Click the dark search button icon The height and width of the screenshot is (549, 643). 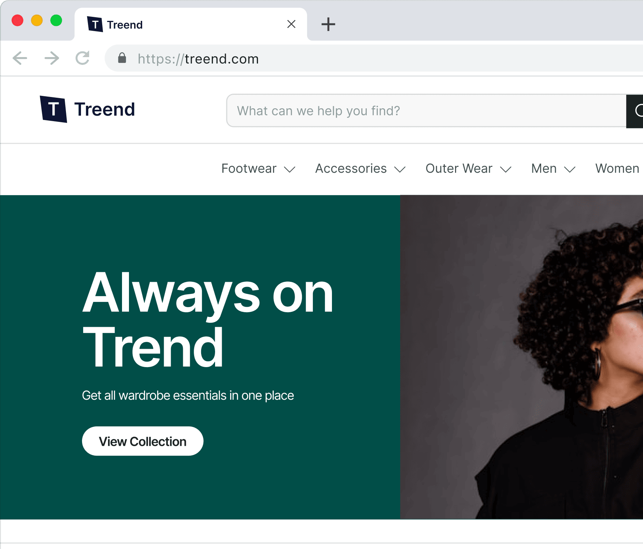coord(635,111)
